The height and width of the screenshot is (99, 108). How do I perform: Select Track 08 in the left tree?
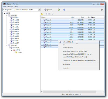tap(16, 34)
